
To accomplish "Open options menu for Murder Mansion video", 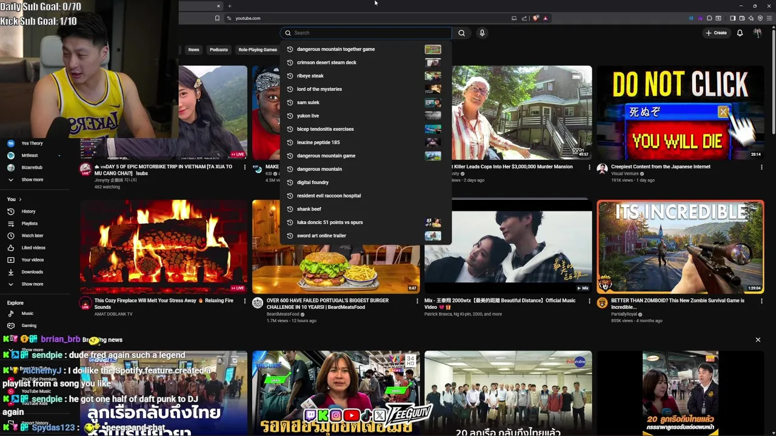I will pyautogui.click(x=589, y=167).
